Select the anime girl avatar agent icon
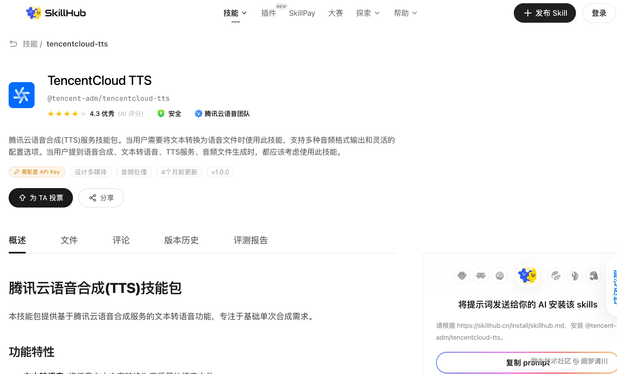Image resolution: width=617 pixels, height=374 pixels. click(594, 276)
